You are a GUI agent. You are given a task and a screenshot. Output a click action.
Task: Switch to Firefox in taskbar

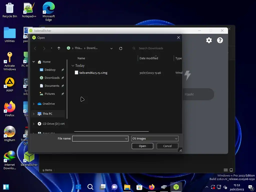pyautogui.click(x=151, y=187)
